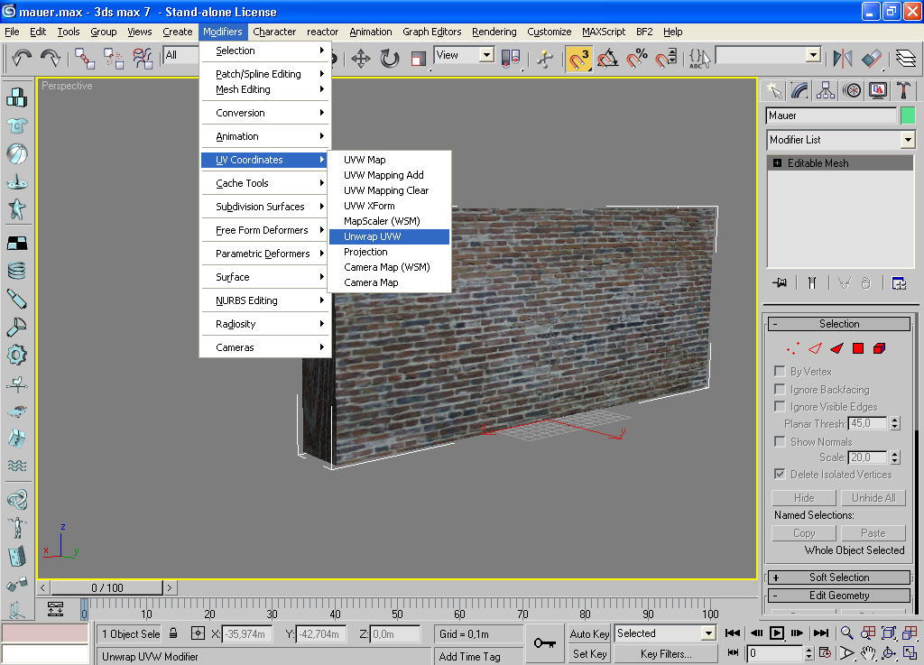Click the Zoom magnifier viewport icon
This screenshot has width=924, height=665.
tap(846, 633)
